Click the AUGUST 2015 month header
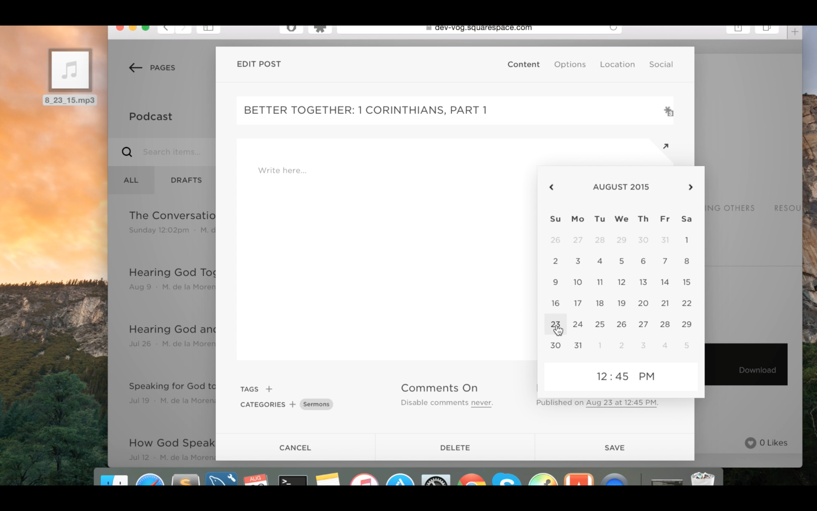The width and height of the screenshot is (817, 511). [621, 187]
